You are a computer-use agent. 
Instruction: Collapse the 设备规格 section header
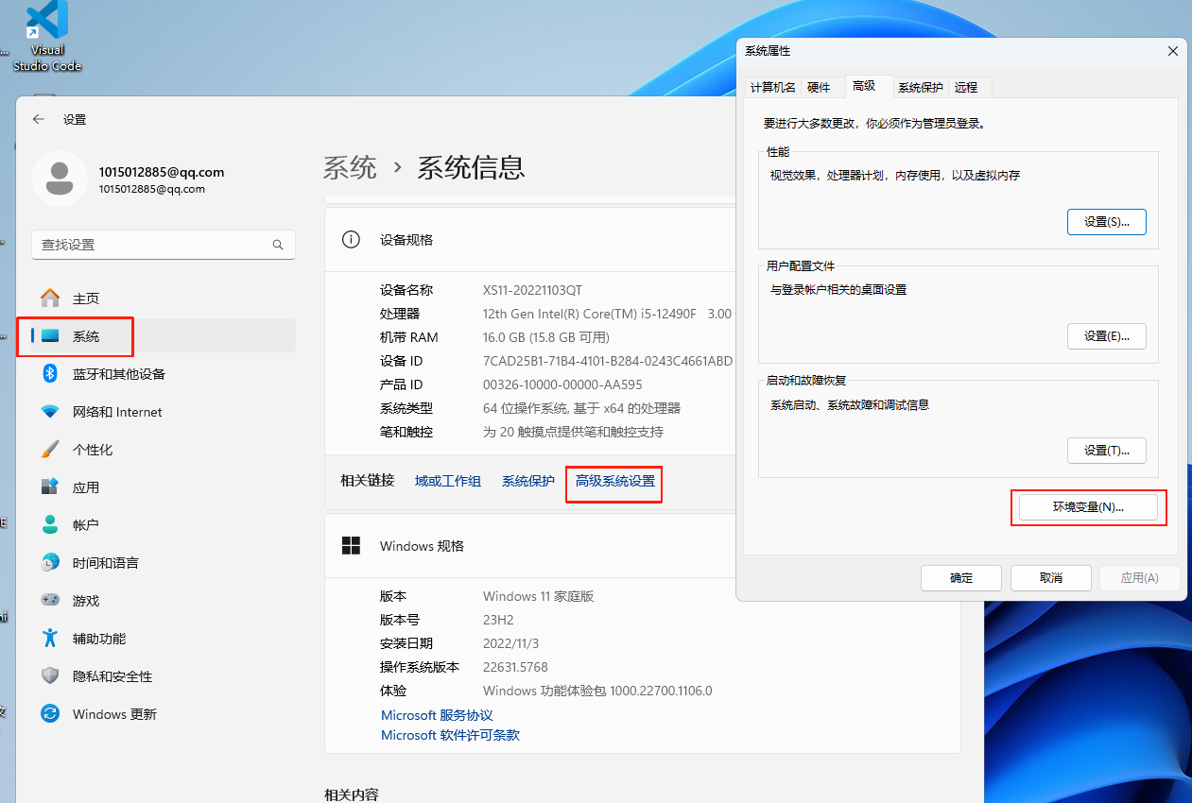pyautogui.click(x=529, y=240)
